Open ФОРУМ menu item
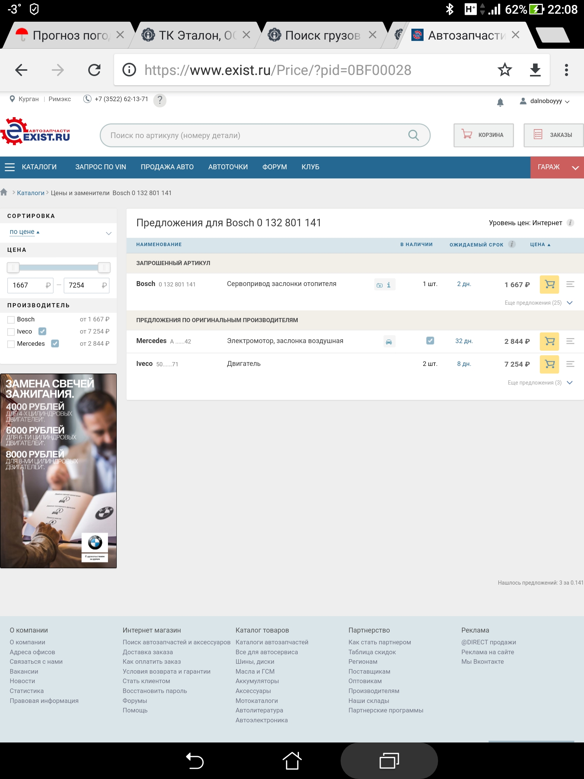This screenshot has width=584, height=779. [275, 167]
